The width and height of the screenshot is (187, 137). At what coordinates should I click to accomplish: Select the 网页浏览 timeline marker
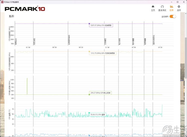pyautogui.click(x=34, y=41)
